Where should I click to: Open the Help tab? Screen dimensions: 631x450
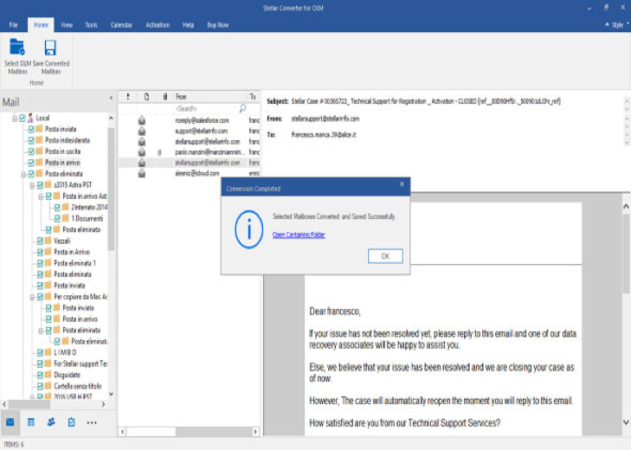click(x=188, y=25)
